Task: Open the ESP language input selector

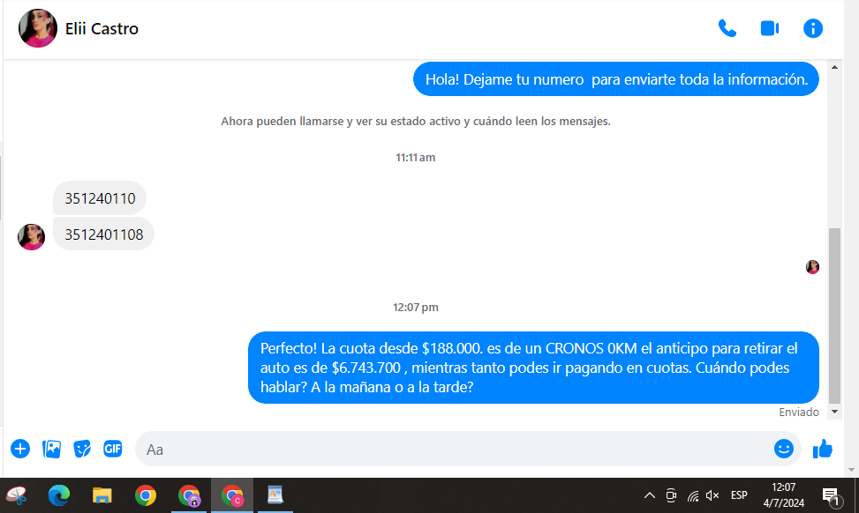Action: coord(739,495)
